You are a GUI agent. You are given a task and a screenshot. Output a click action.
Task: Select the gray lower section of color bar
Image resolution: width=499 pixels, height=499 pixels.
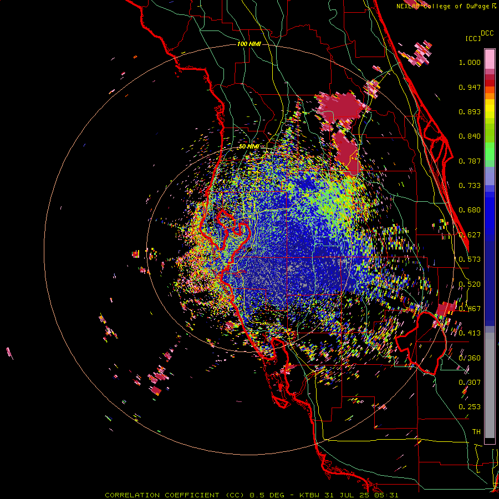(490, 385)
